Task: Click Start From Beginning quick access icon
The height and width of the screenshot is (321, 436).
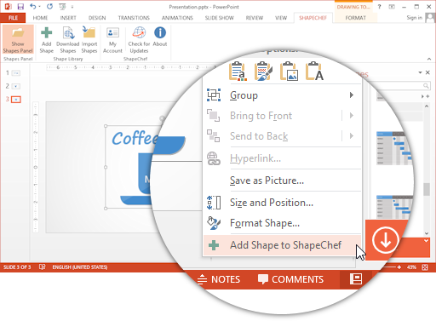Action: click(x=62, y=6)
